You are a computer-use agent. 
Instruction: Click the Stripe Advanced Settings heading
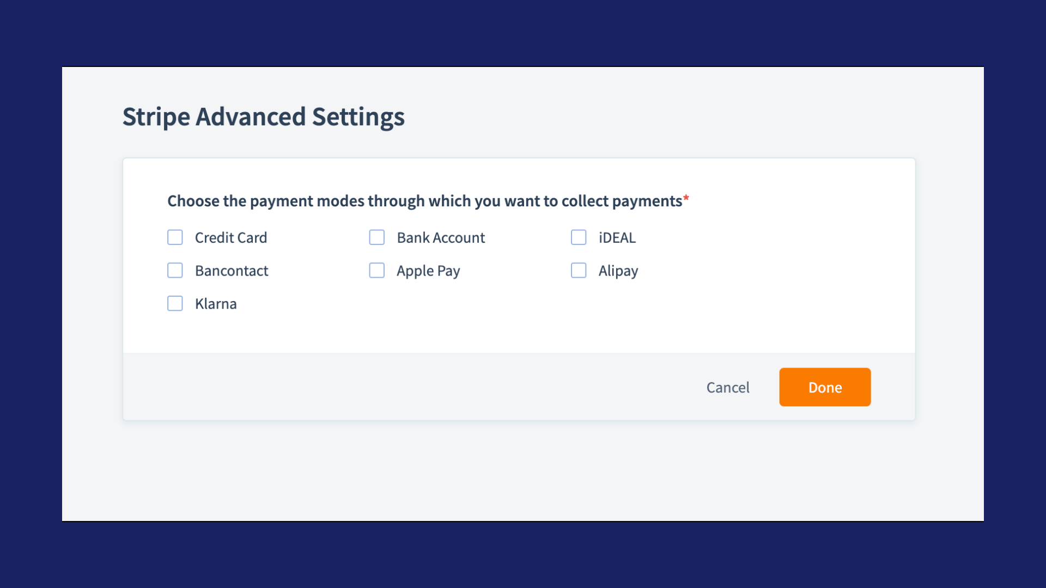tap(263, 117)
